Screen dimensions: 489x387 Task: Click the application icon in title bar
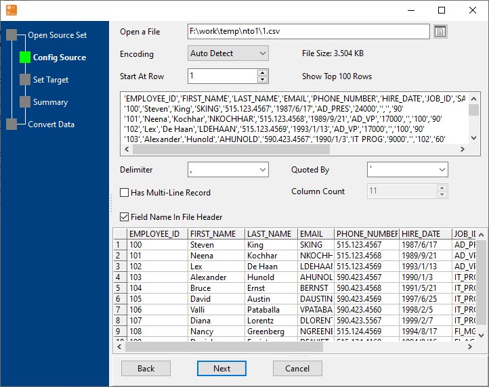[x=12, y=10]
